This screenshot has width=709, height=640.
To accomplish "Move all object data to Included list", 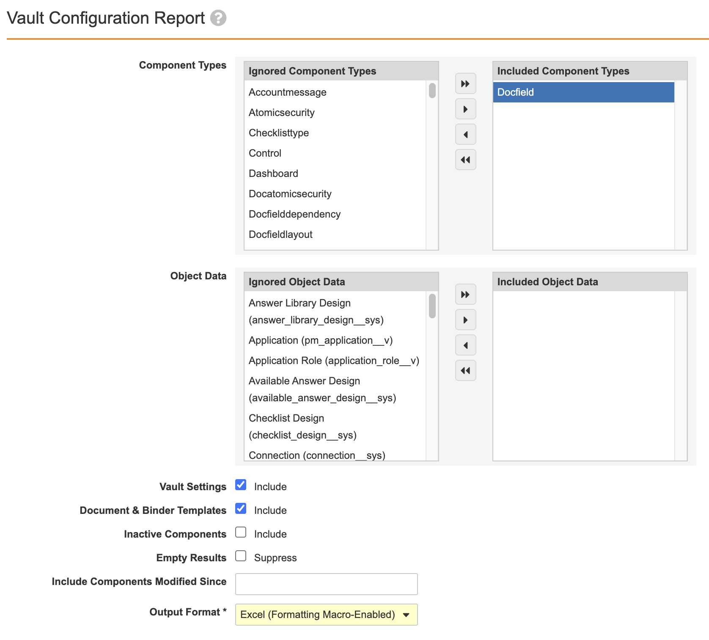I will pyautogui.click(x=465, y=295).
